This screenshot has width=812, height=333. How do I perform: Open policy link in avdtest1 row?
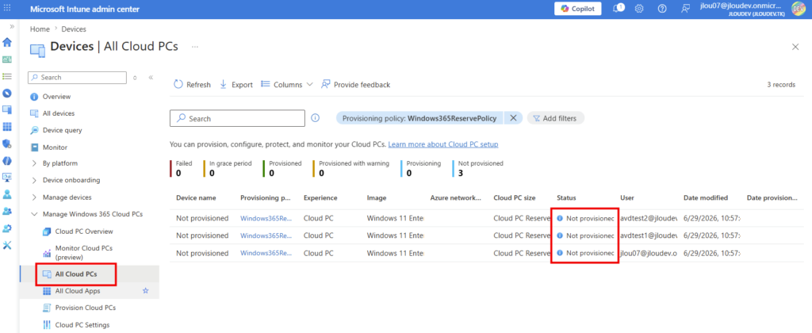point(266,235)
